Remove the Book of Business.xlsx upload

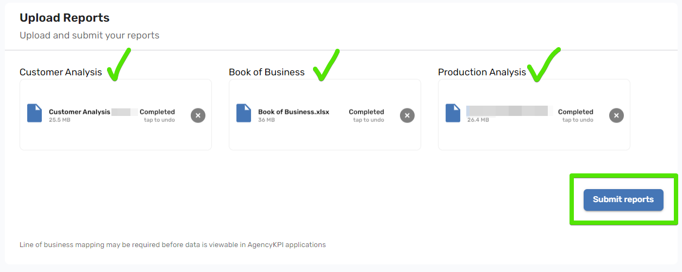click(x=407, y=115)
